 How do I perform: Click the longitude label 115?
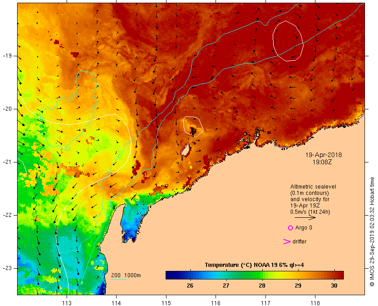point(166,303)
